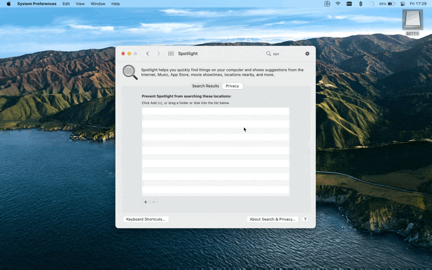Click the help question mark button
Screen dimensions: 432x270
305,219
